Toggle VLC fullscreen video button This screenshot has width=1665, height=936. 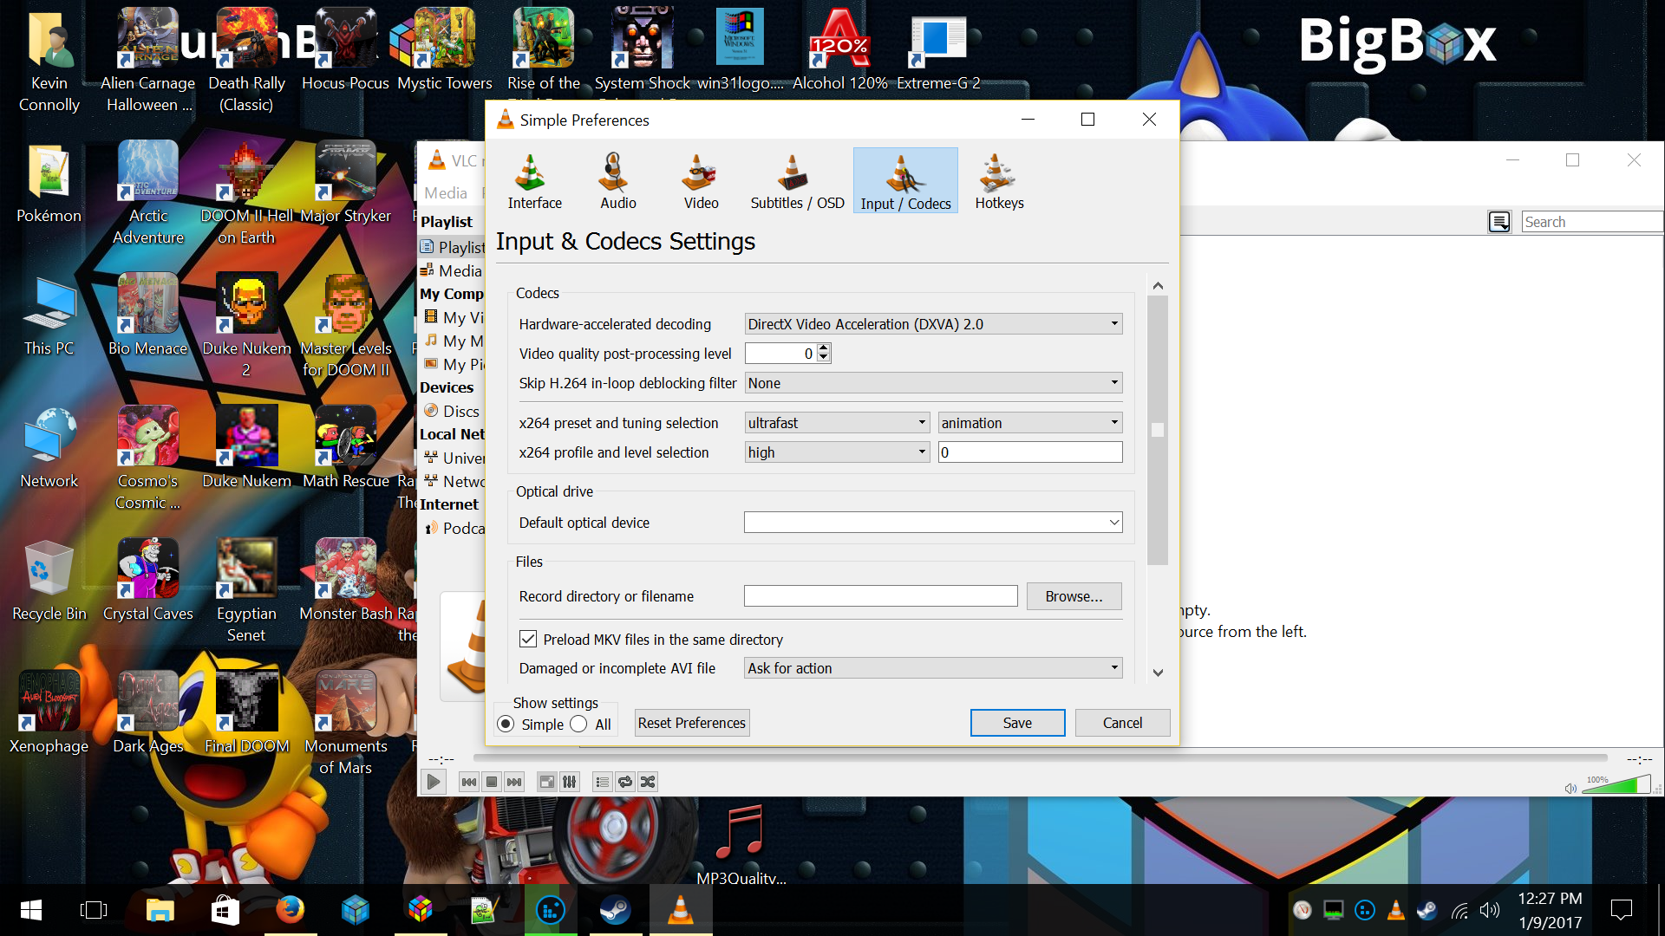pyautogui.click(x=547, y=782)
